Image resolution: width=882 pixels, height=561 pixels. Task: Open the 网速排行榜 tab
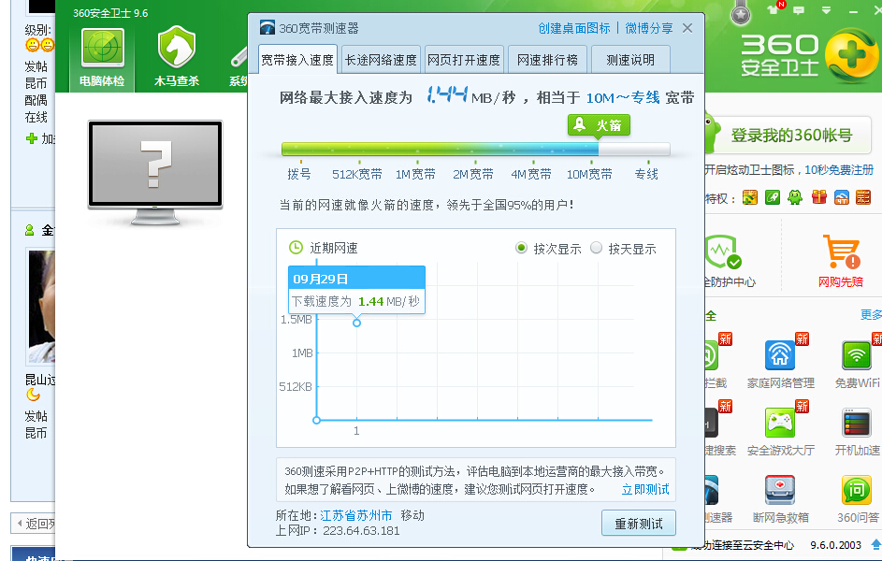pyautogui.click(x=547, y=60)
